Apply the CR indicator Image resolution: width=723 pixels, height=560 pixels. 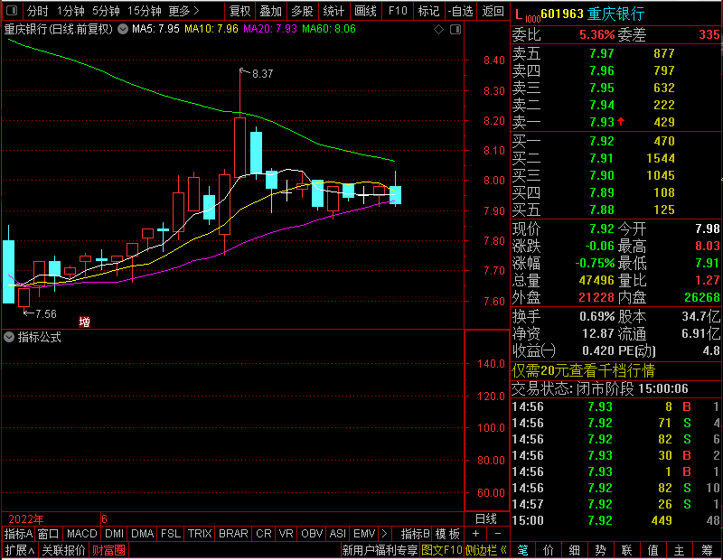(264, 534)
